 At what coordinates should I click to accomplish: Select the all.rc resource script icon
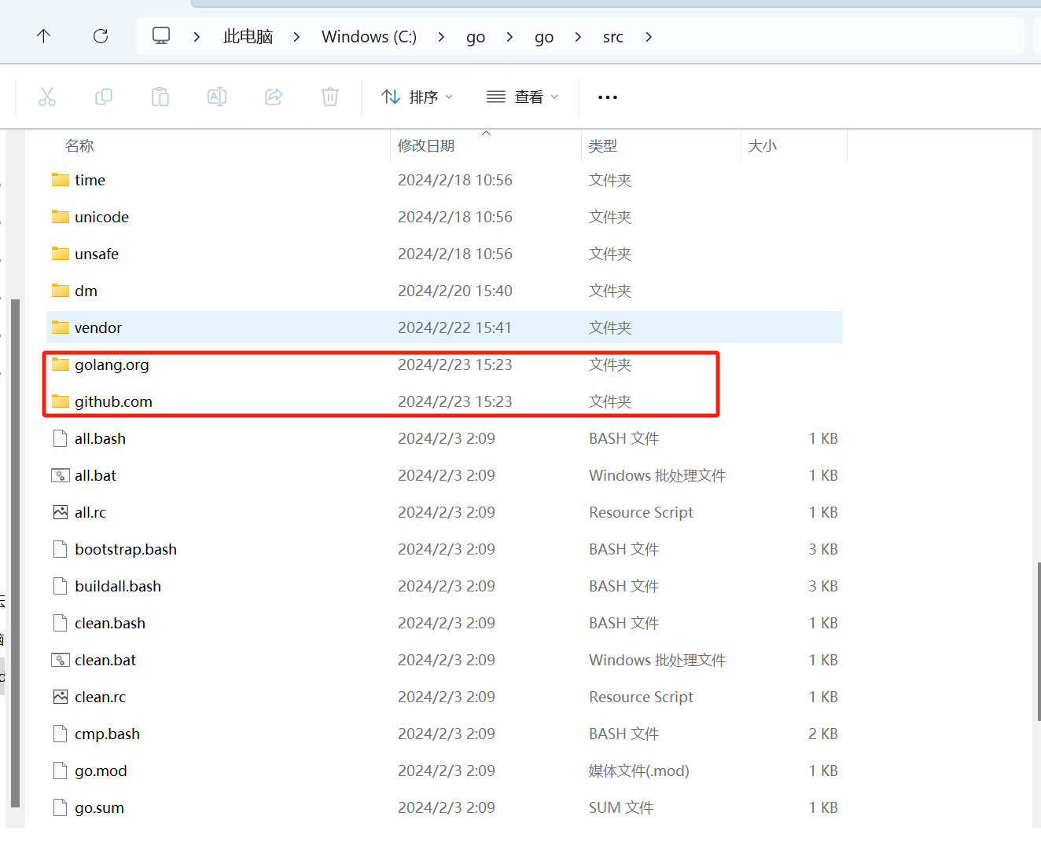pyautogui.click(x=61, y=512)
